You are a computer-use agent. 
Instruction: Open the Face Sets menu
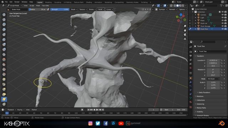tap(45, 6)
